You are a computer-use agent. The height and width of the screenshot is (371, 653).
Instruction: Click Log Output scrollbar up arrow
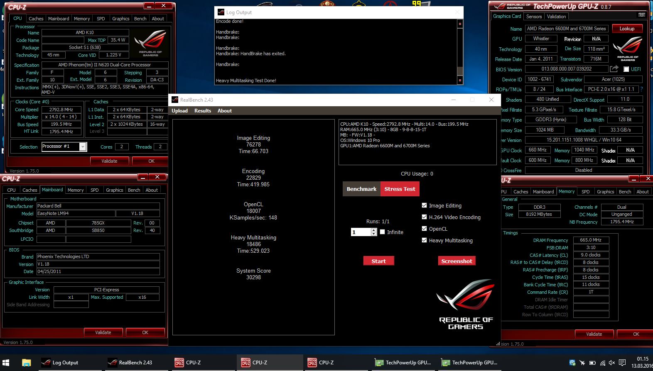(460, 24)
